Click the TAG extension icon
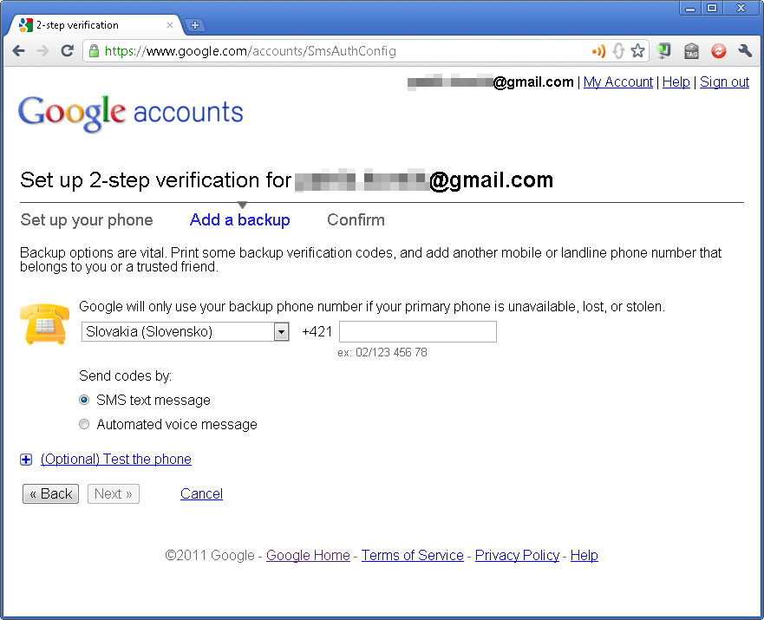 pyautogui.click(x=691, y=50)
